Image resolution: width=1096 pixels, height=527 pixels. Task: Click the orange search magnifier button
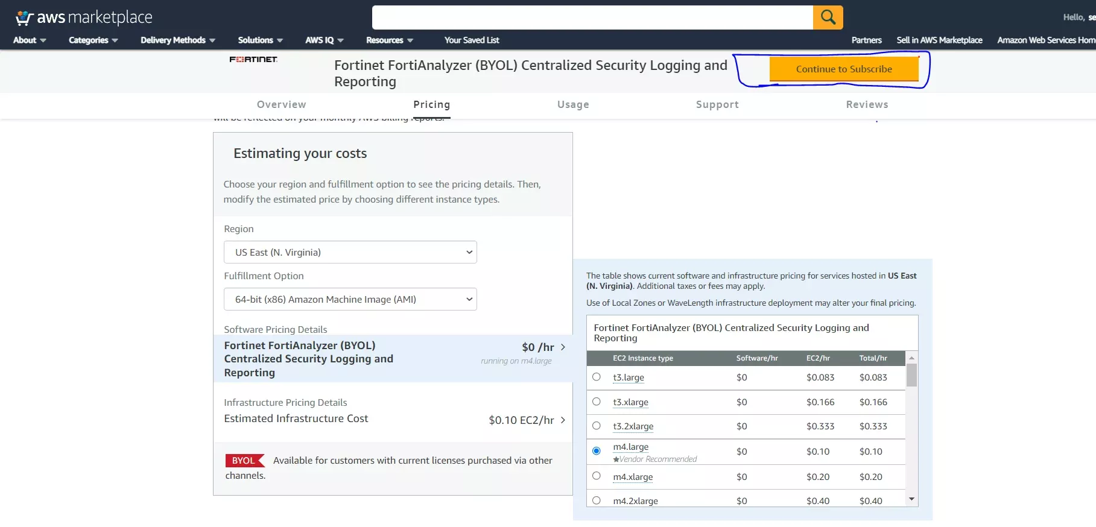(828, 17)
